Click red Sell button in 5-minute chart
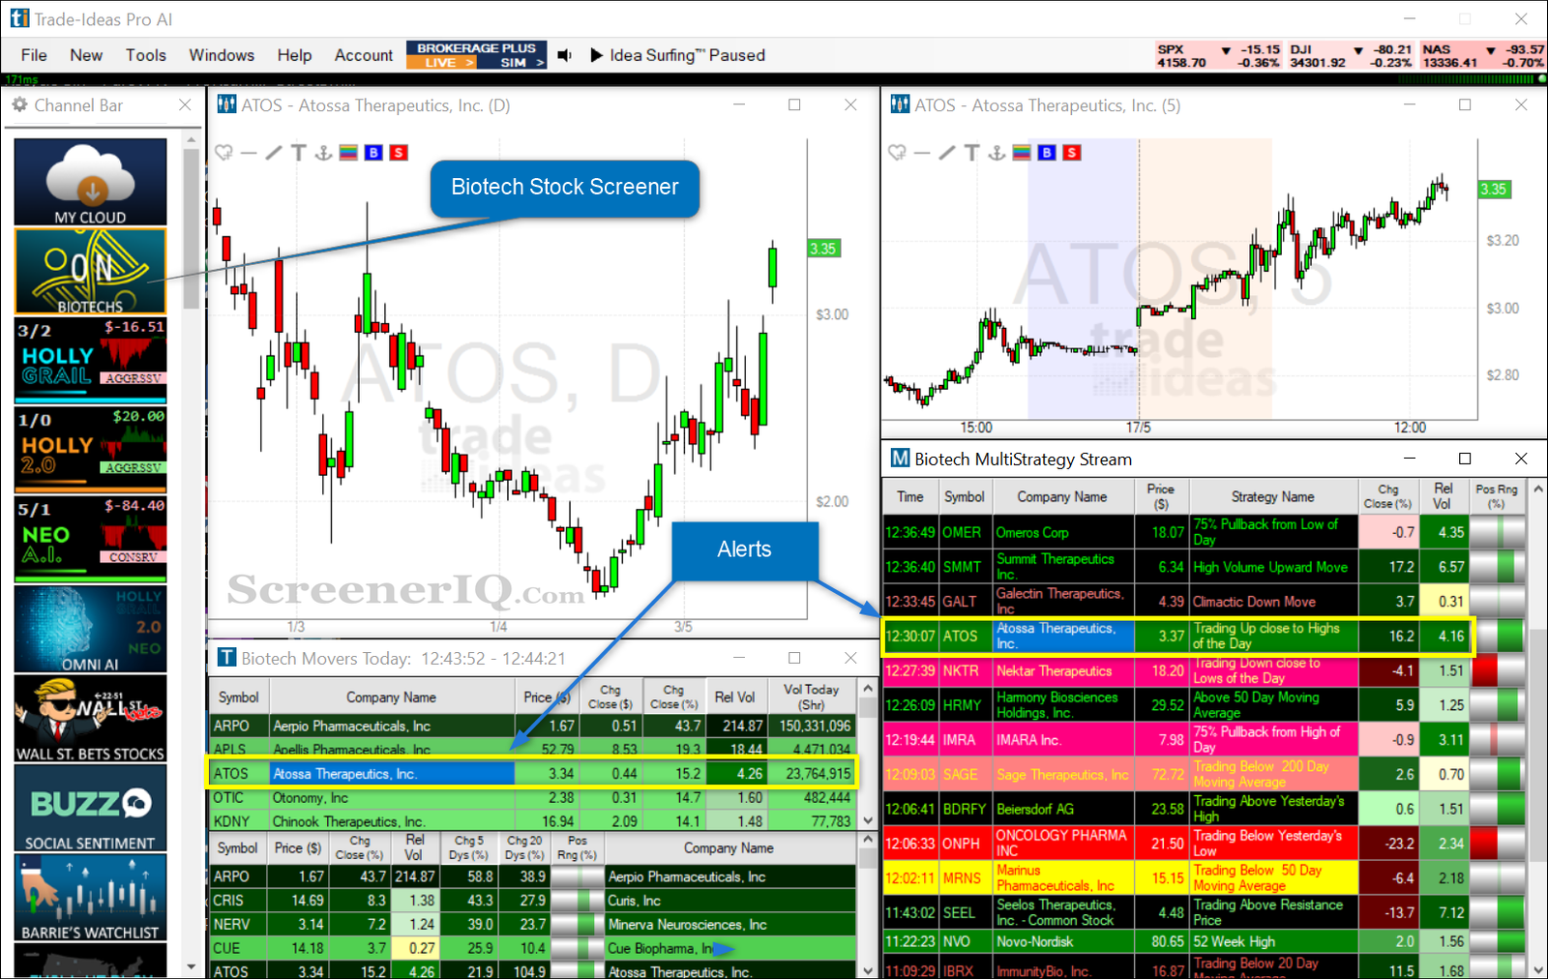The height and width of the screenshot is (979, 1548). [x=1072, y=153]
